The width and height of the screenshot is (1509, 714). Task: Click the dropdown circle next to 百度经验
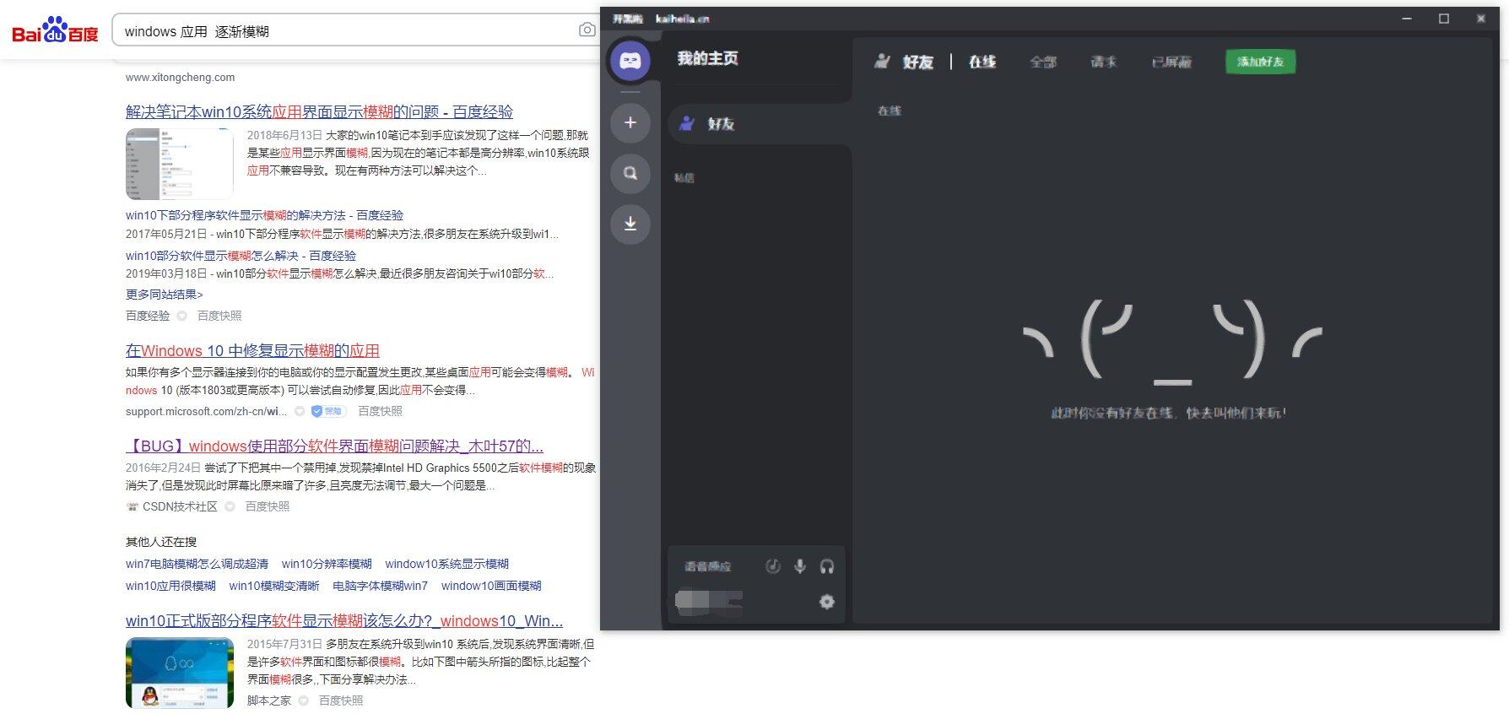[181, 316]
